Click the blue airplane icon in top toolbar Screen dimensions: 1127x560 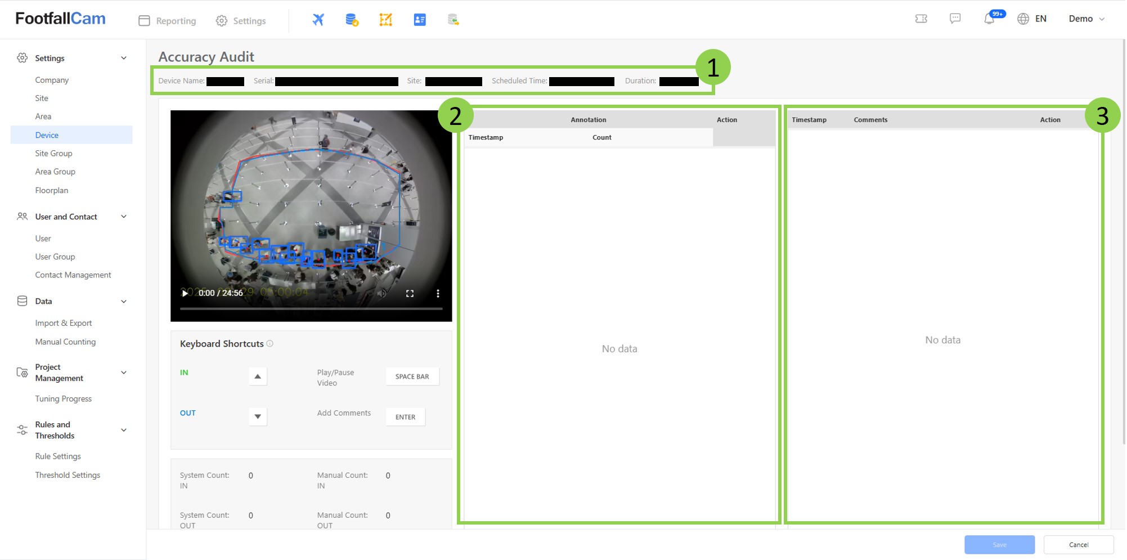point(318,20)
